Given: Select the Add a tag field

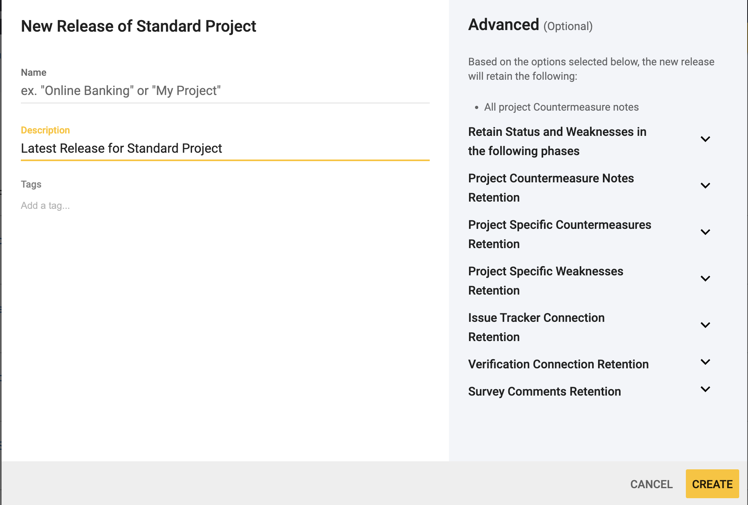Looking at the screenshot, I should 45,206.
